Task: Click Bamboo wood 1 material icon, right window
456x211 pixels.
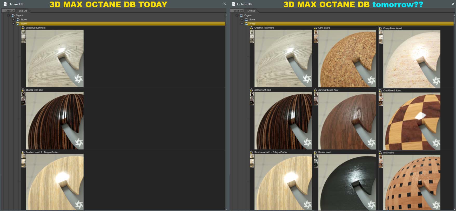Action: pos(251,152)
